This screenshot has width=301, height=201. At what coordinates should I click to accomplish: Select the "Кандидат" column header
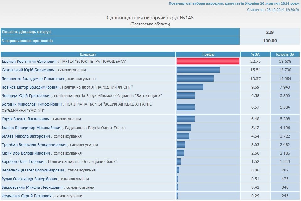pyautogui.click(x=88, y=54)
